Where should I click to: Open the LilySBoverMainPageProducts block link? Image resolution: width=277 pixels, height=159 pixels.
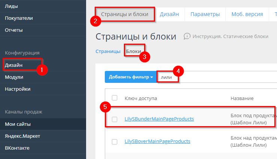tap(157, 141)
